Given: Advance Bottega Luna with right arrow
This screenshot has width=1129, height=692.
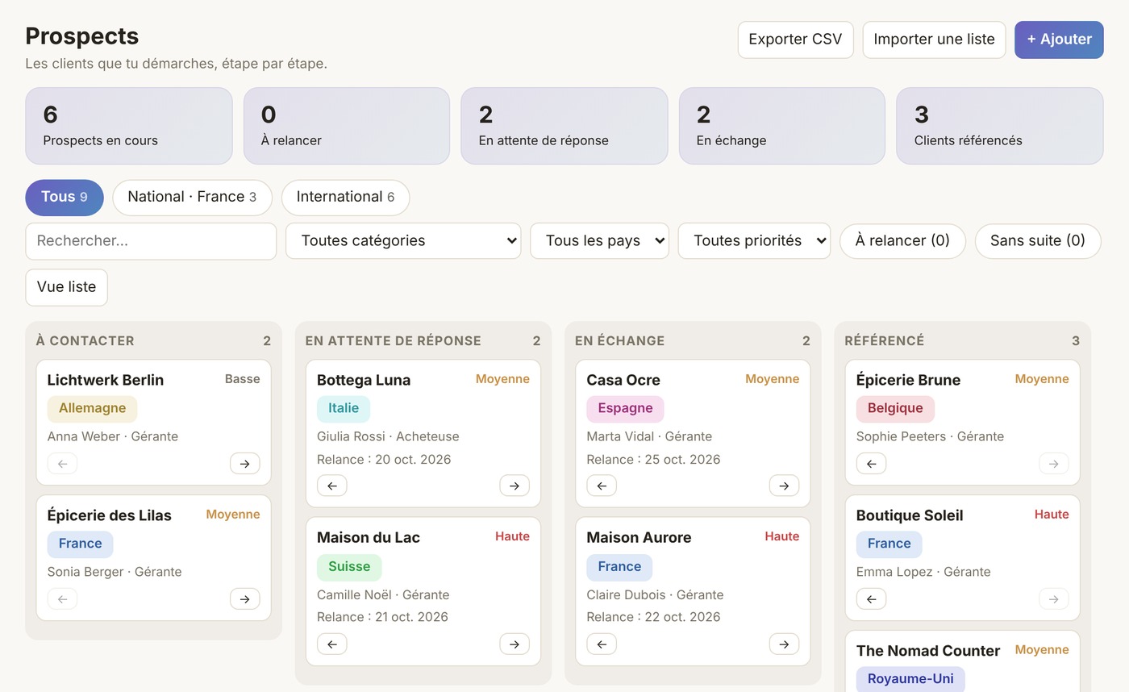Looking at the screenshot, I should click(x=515, y=486).
